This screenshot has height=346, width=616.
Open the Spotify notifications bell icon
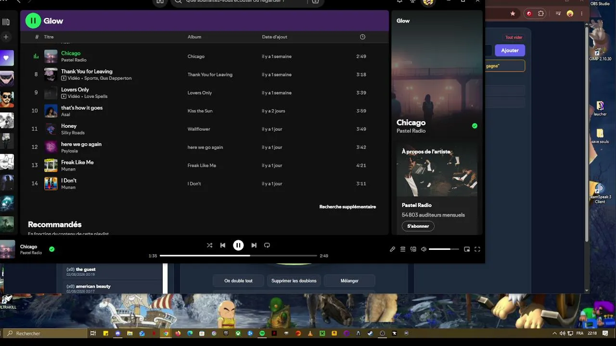click(x=399, y=1)
